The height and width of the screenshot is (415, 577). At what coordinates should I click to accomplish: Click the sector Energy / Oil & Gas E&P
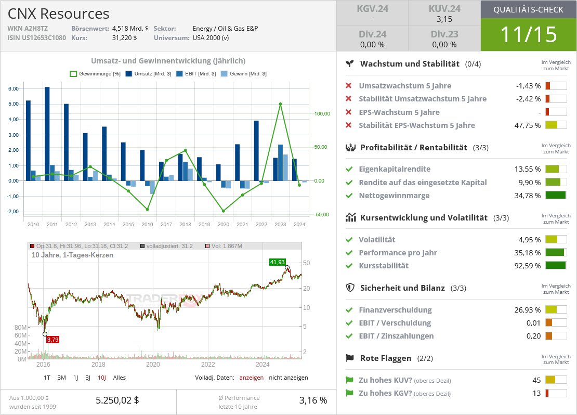coord(225,29)
